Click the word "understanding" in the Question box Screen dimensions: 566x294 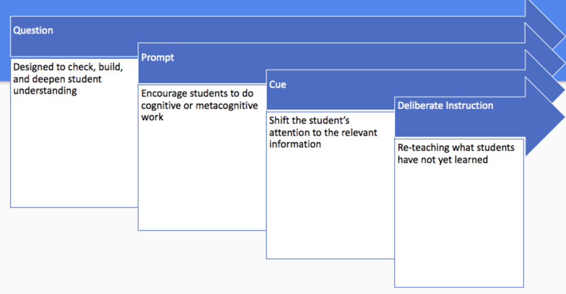pyautogui.click(x=45, y=91)
